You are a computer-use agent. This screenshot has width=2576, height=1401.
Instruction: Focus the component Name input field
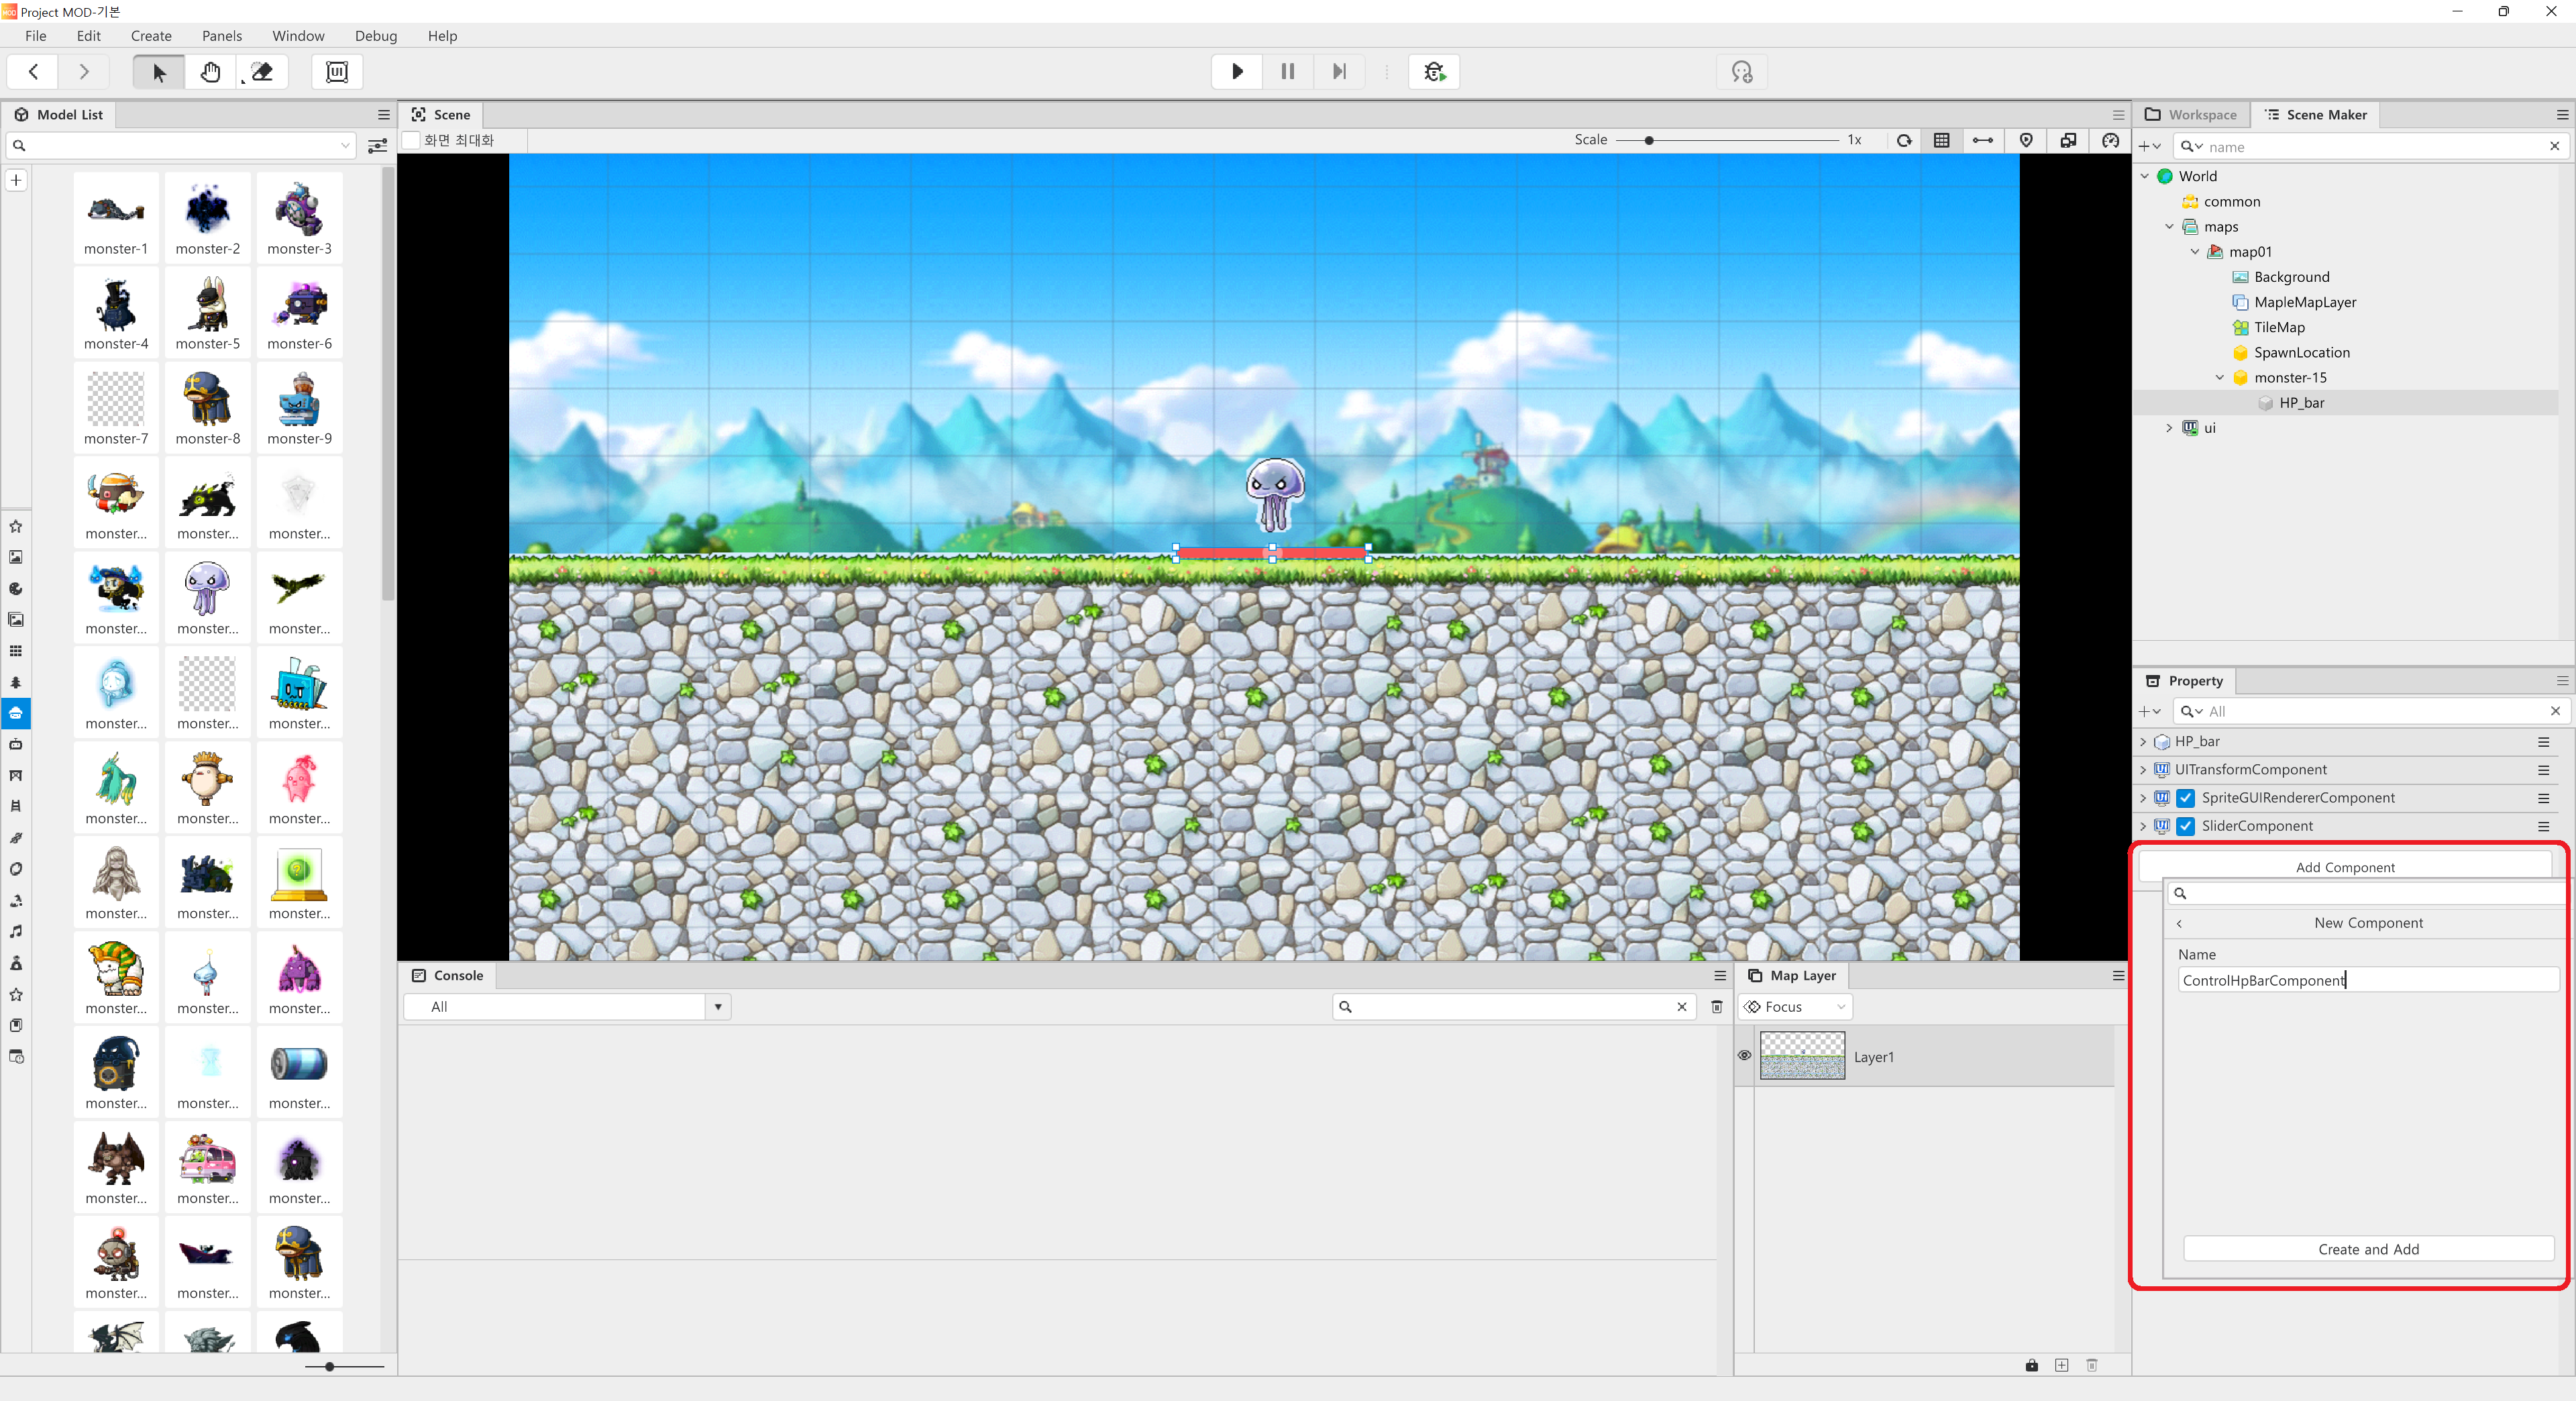(x=2368, y=980)
